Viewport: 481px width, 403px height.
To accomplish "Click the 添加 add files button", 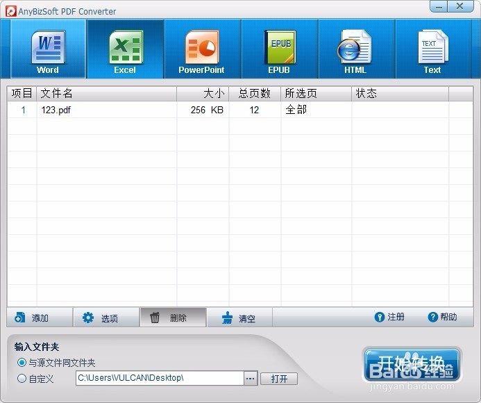I will tap(40, 318).
